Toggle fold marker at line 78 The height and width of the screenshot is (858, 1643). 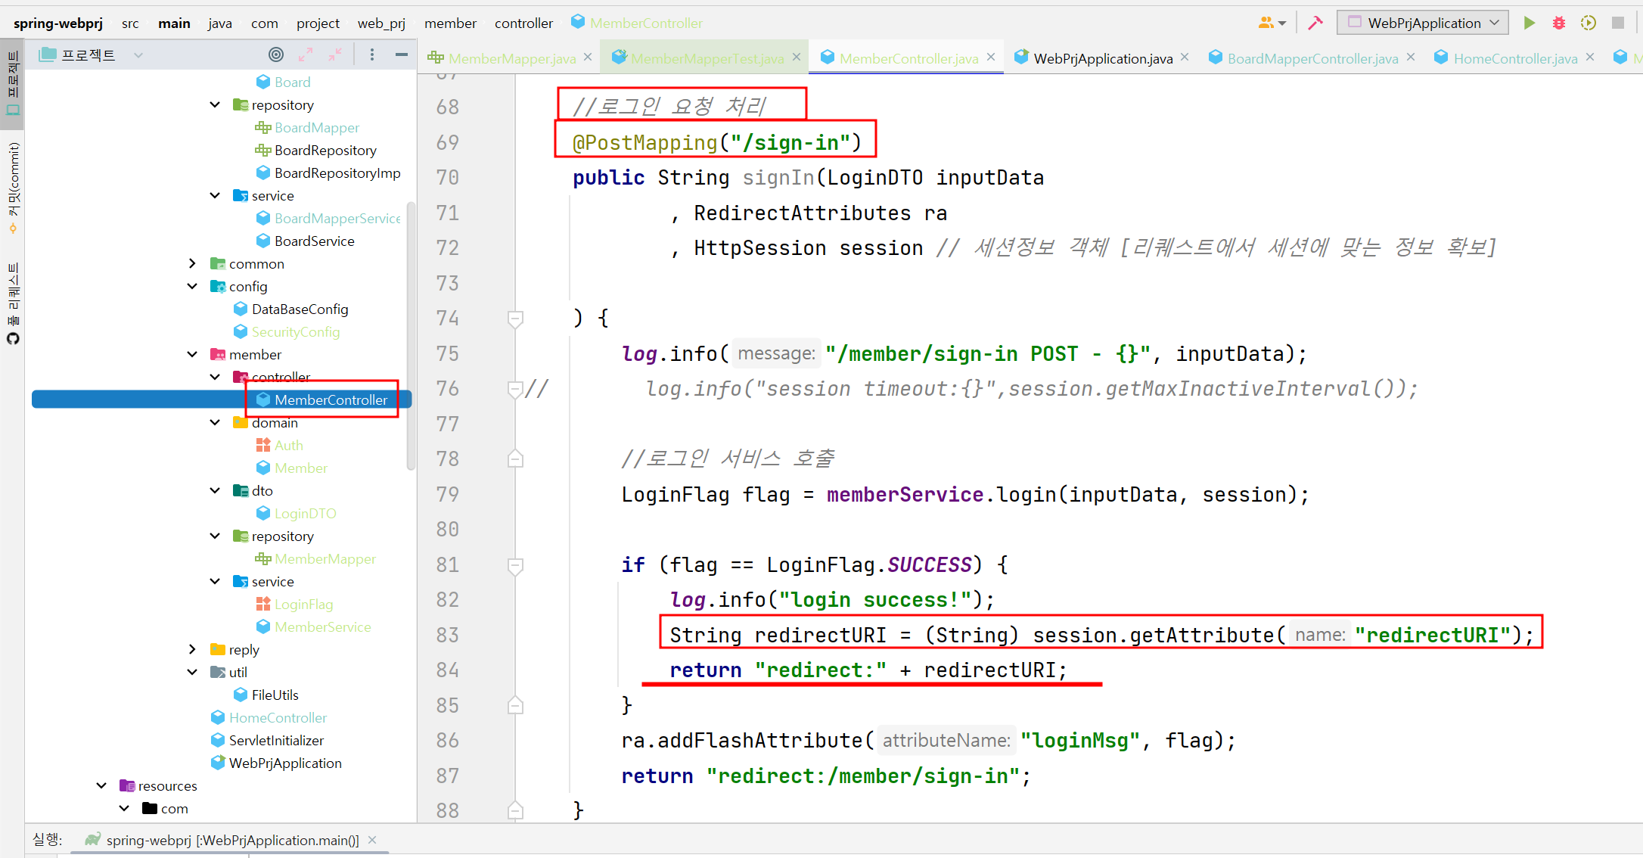[x=515, y=459]
